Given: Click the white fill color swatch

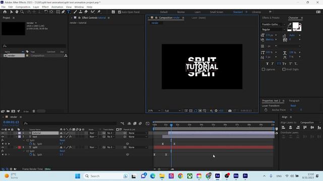Looking at the screenshot, I should click(x=296, y=25).
